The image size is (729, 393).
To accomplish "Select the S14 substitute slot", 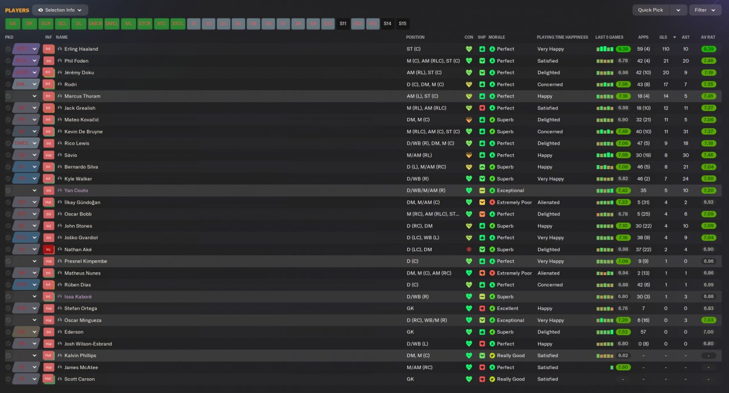I will point(387,24).
